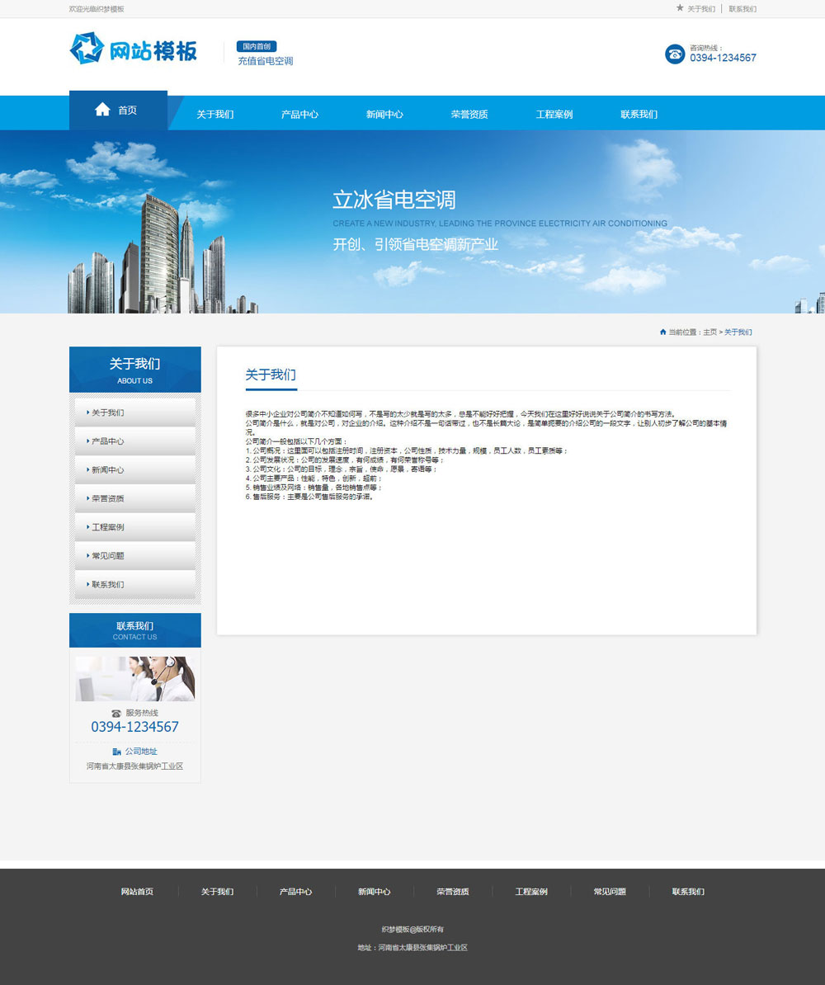
Task: Click the phone icon beside 服务热线
Action: click(x=116, y=713)
